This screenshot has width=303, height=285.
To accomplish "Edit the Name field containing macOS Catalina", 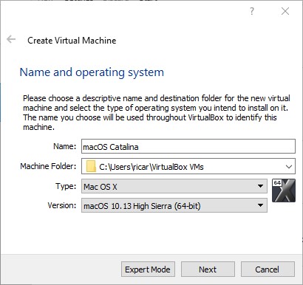I will pyautogui.click(x=188, y=146).
